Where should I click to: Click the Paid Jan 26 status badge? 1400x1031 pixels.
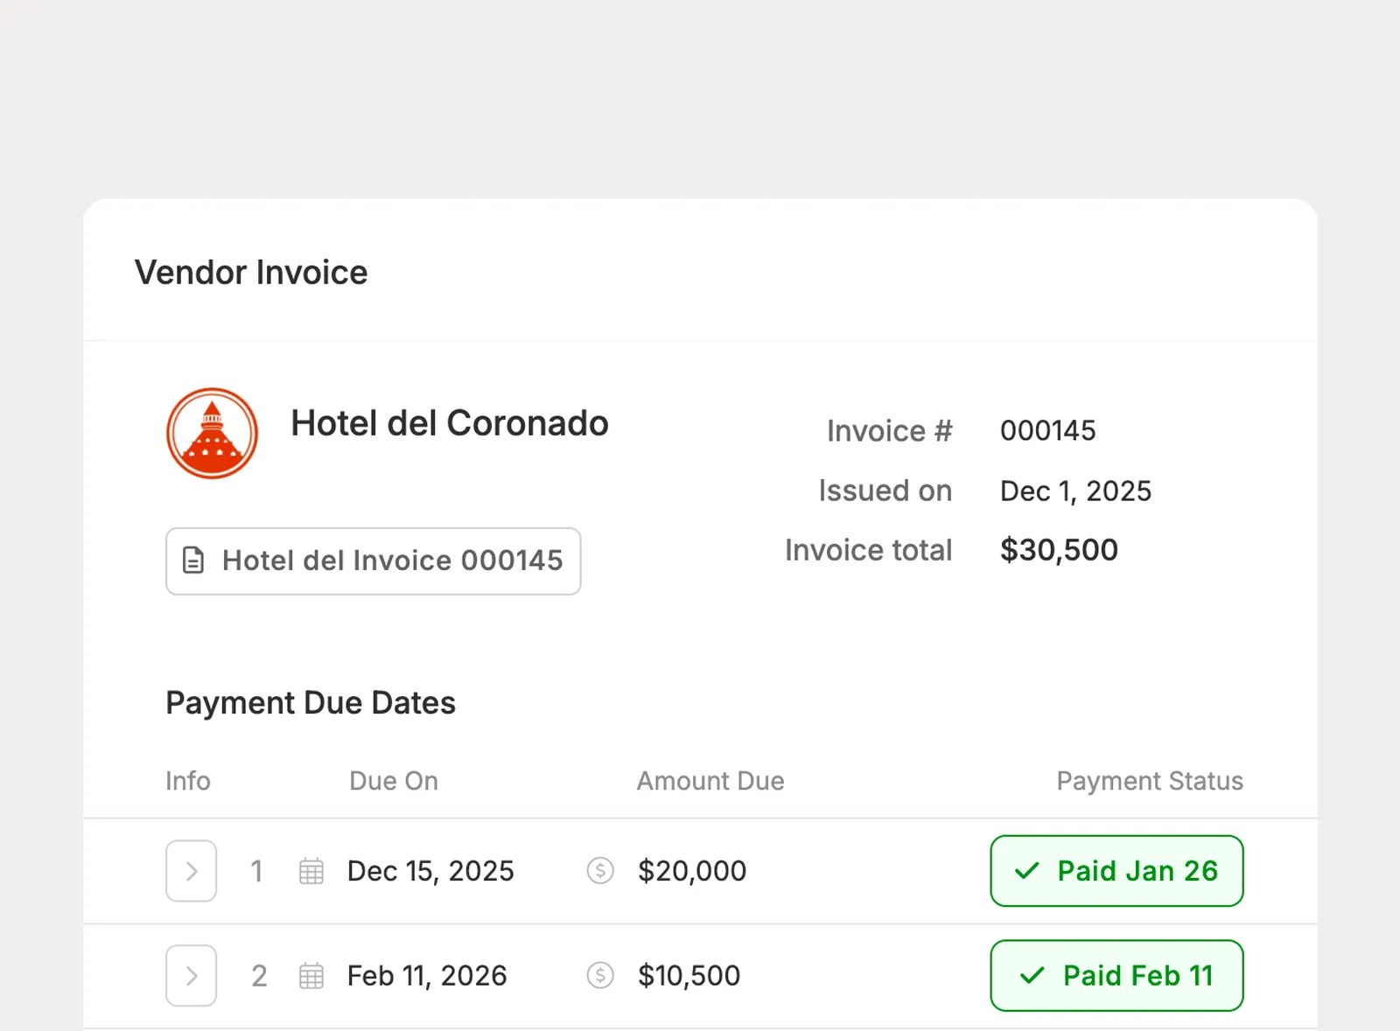[1116, 871]
